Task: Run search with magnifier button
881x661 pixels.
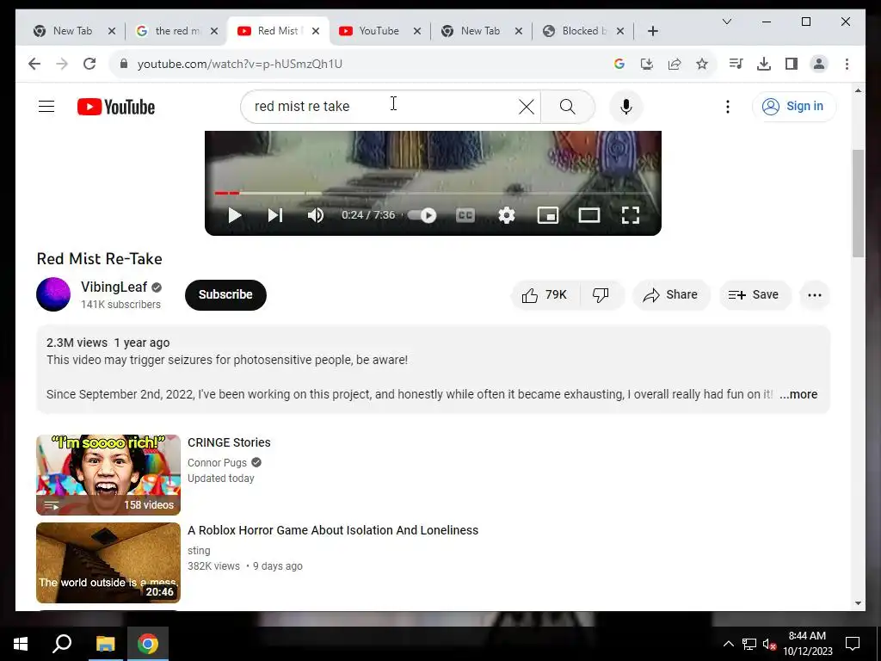Action: (568, 106)
